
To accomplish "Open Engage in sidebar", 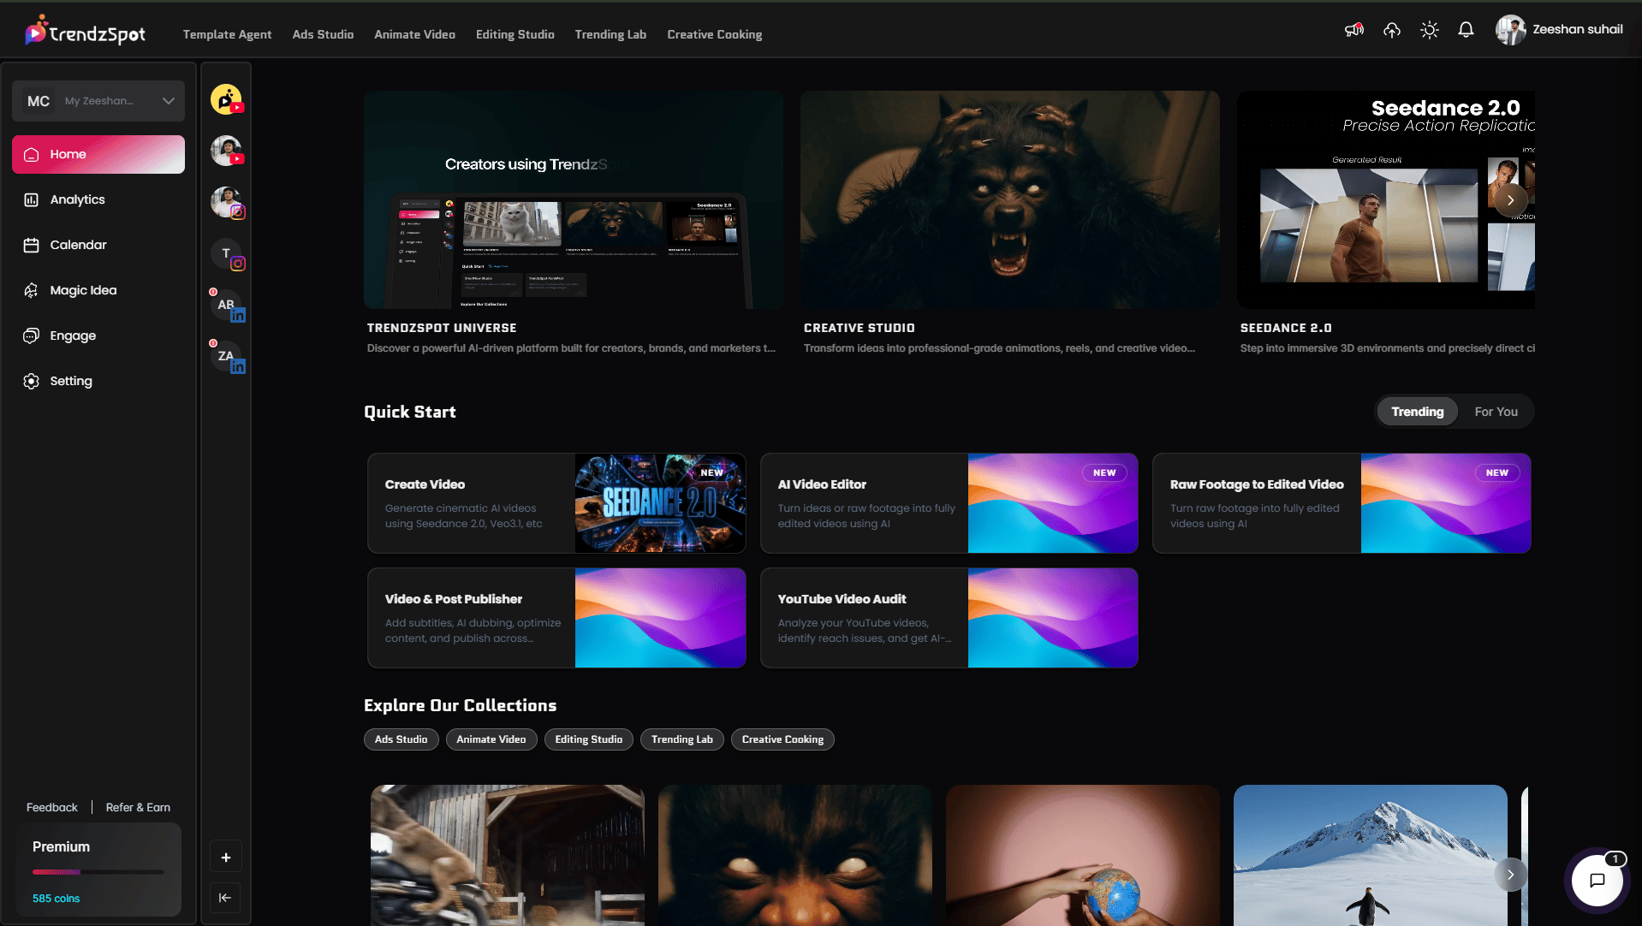I will (x=73, y=335).
